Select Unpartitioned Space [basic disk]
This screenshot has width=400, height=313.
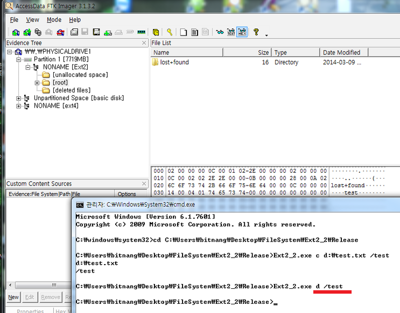pyautogui.click(x=79, y=98)
